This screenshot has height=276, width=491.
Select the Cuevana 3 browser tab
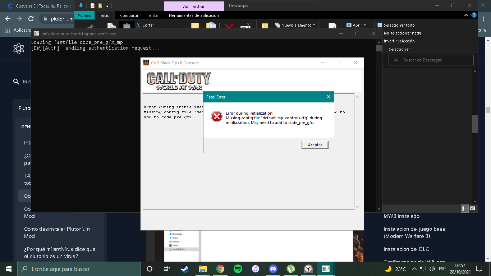point(40,6)
